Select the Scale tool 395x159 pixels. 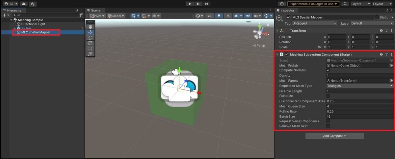(x=90, y=43)
